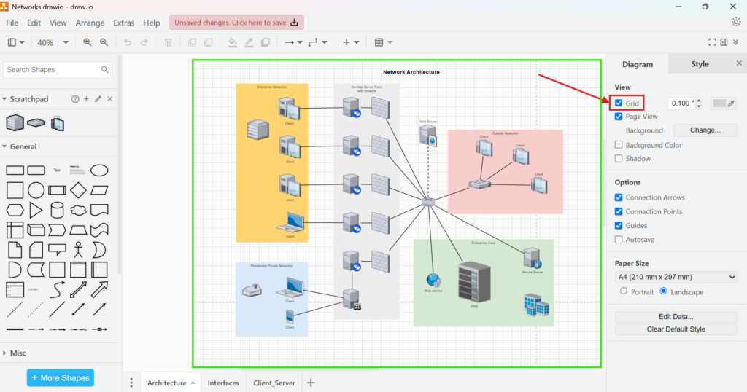Toggle fullscreen icon at top right
Image resolution: width=747 pixels, height=392 pixels.
(713, 43)
